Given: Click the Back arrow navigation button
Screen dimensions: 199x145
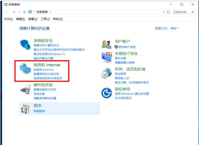Looking at the screenshot, I should click(x=6, y=12).
